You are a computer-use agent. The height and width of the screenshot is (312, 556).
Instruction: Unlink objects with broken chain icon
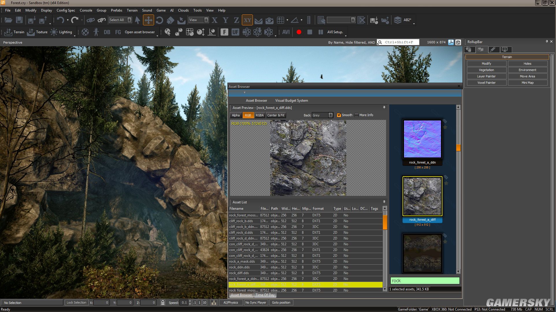(x=102, y=20)
